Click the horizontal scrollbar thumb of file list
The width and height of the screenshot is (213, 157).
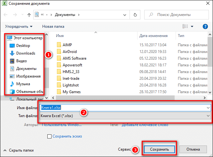115,98
